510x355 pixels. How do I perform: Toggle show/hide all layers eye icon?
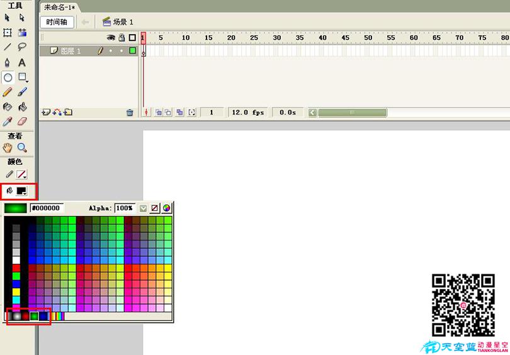coord(111,38)
